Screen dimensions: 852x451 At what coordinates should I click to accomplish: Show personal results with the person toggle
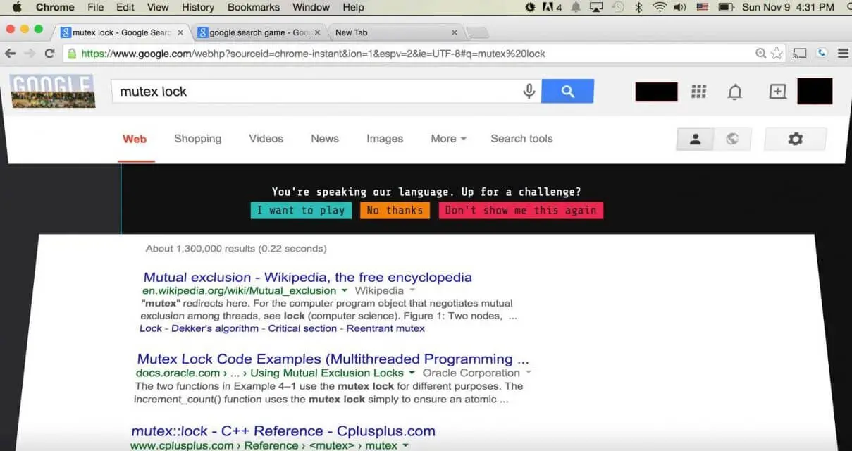[695, 139]
